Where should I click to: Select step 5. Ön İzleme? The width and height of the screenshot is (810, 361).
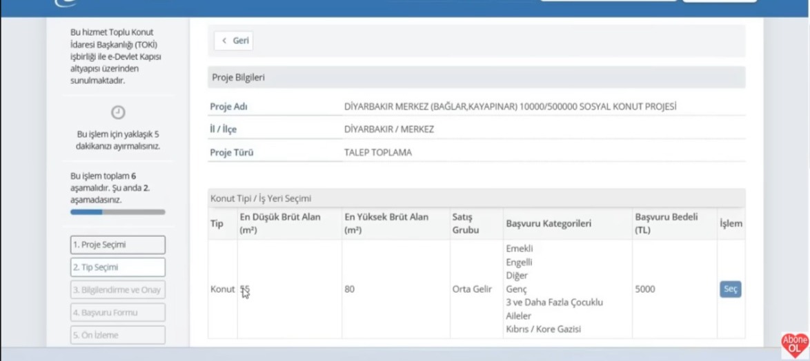(x=118, y=336)
